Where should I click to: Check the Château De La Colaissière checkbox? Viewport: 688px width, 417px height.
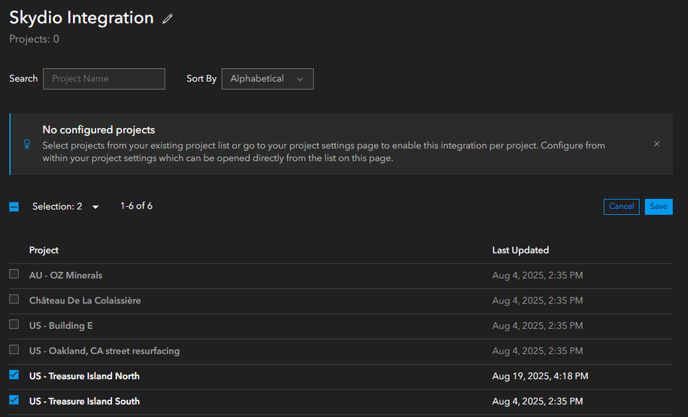[14, 299]
